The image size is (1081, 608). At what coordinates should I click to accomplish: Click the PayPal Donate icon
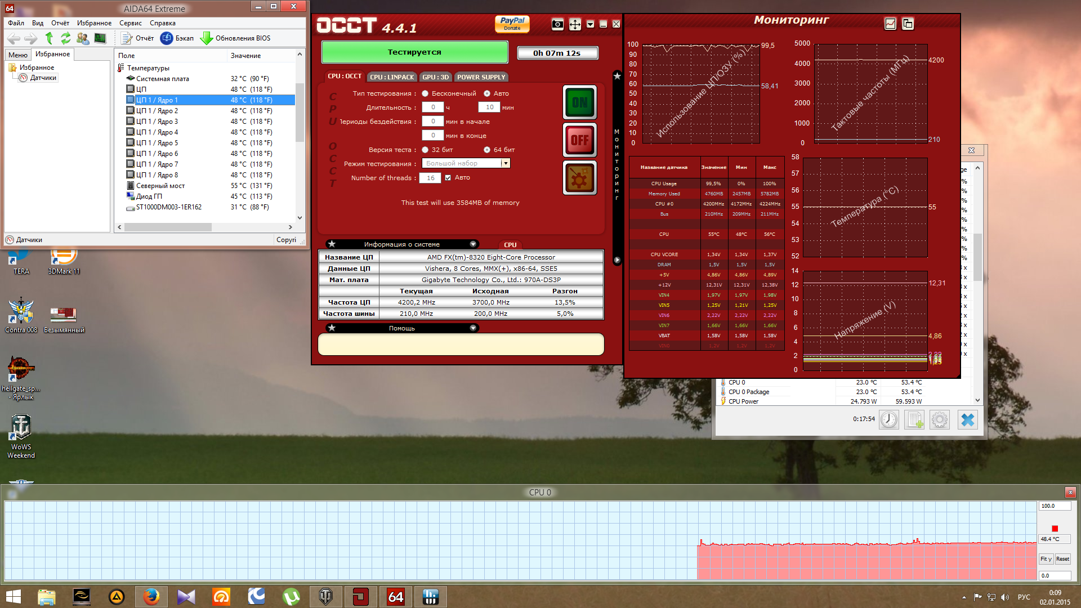pos(512,24)
